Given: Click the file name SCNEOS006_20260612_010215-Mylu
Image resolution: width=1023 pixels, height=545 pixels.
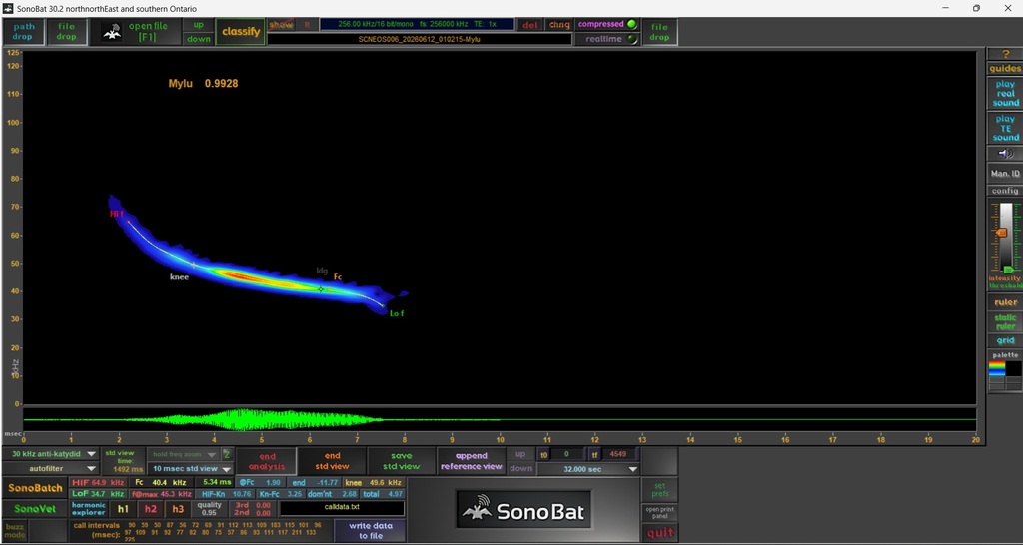Looking at the screenshot, I should point(420,39).
